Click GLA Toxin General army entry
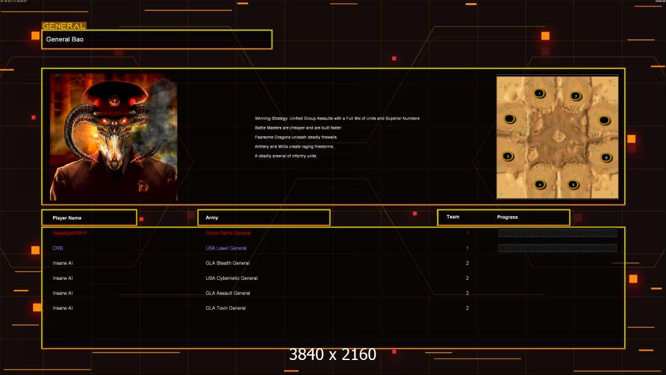This screenshot has width=666, height=375. 226,308
